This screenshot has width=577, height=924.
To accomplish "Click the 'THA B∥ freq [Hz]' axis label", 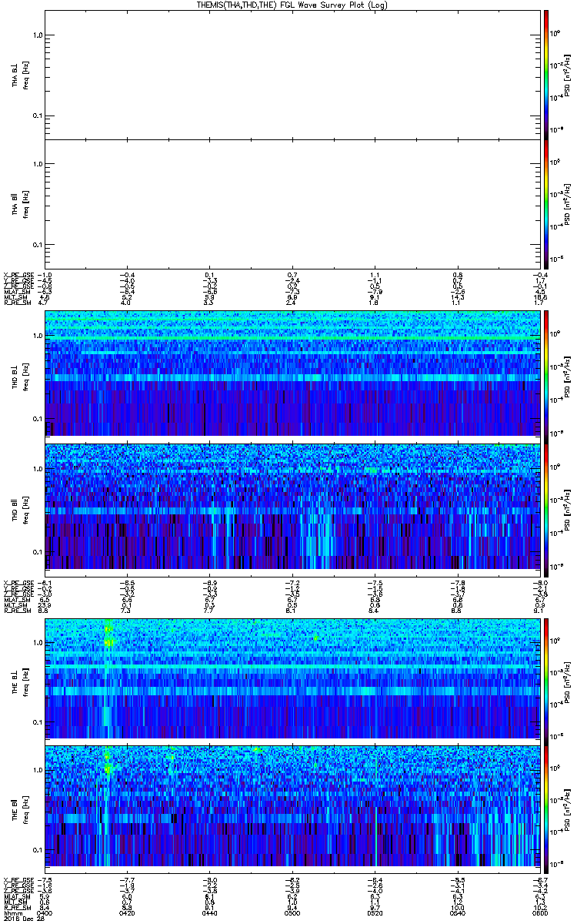I will [x=20, y=203].
